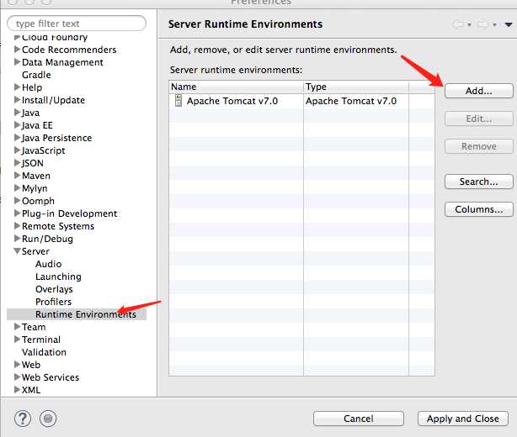Viewport: 517px width, 437px height.
Task: Expand the Web Services node
Action: pyautogui.click(x=17, y=377)
